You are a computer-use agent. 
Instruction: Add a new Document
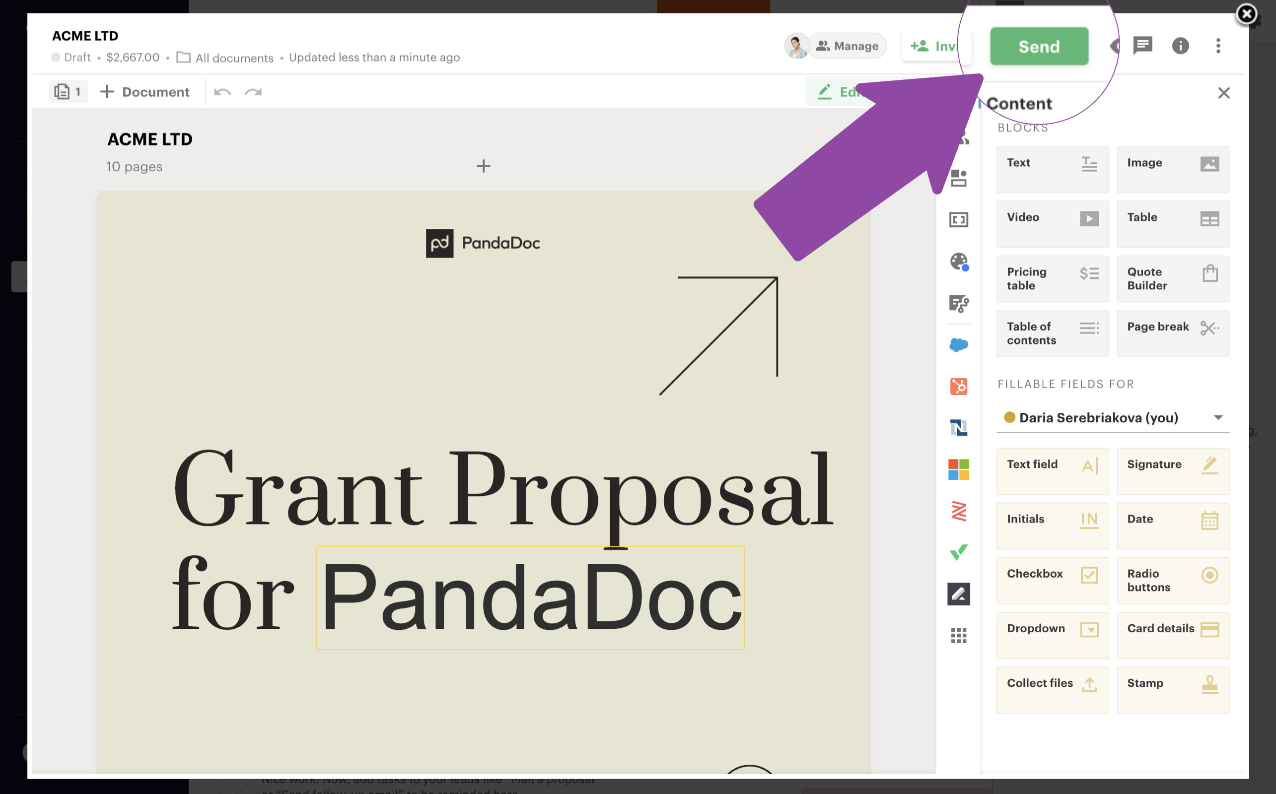click(x=144, y=92)
